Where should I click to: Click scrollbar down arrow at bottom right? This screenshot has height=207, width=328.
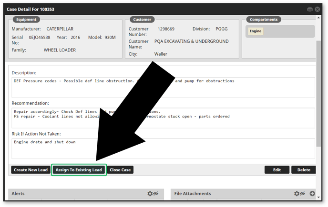coord(318,197)
